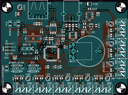
Task: Select the R12 resistor footprint
Action: pos(17,78)
